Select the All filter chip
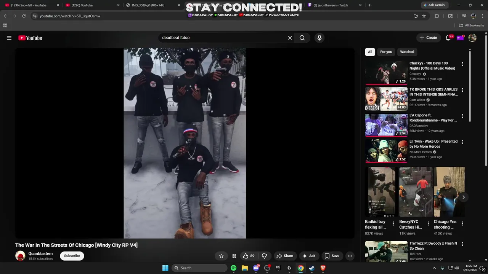This screenshot has height=274, width=488. (x=370, y=52)
